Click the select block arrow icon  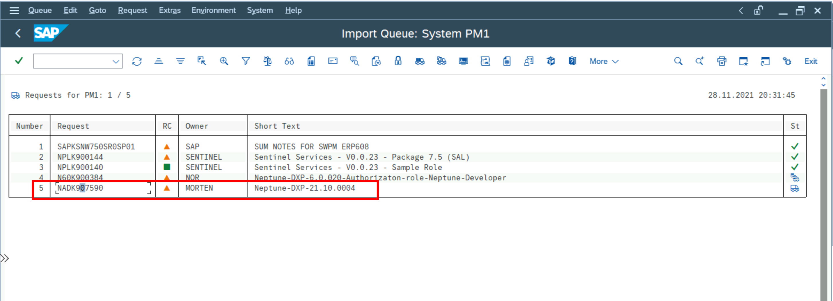pos(202,61)
